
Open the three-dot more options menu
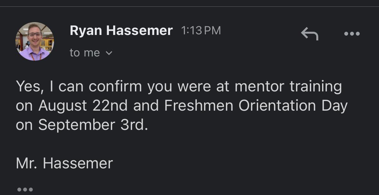coord(352,34)
